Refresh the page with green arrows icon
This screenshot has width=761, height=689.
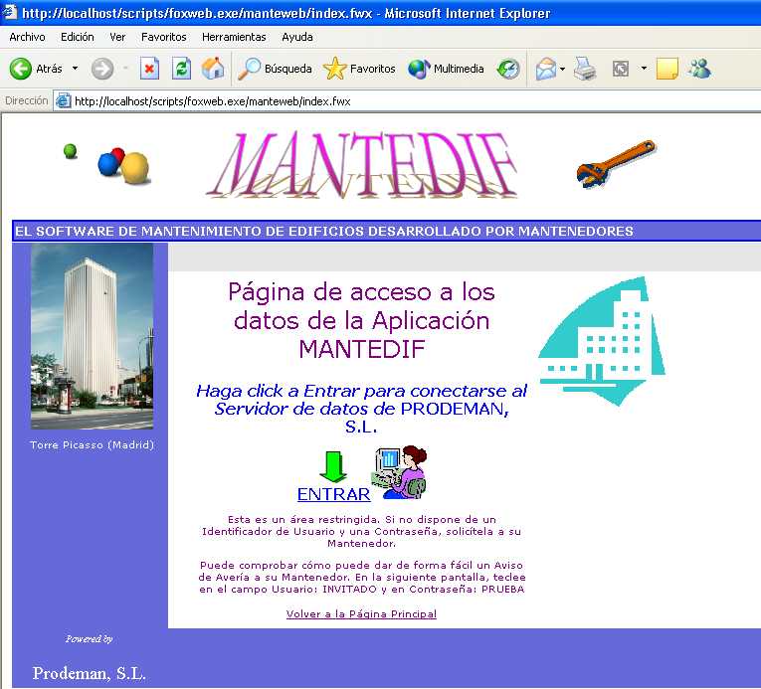(181, 69)
